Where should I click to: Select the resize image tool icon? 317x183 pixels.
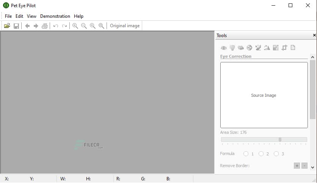point(276,48)
